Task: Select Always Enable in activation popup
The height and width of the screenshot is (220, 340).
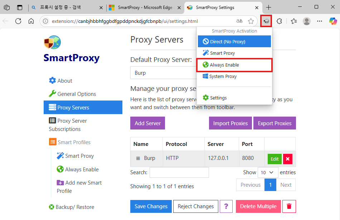Action: point(234,65)
